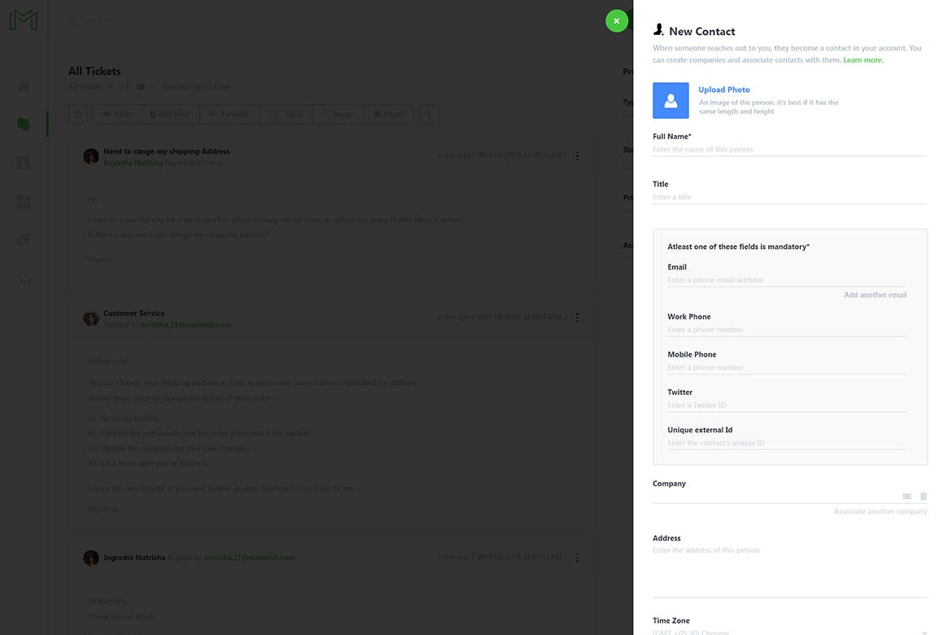Open the Home icon in left sidebar
952x635 pixels.
coord(24,85)
